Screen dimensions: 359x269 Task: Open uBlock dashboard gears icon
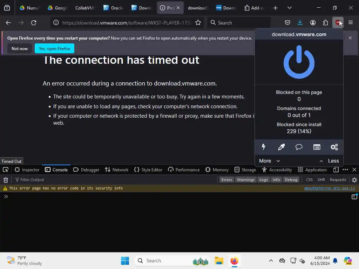(334, 147)
